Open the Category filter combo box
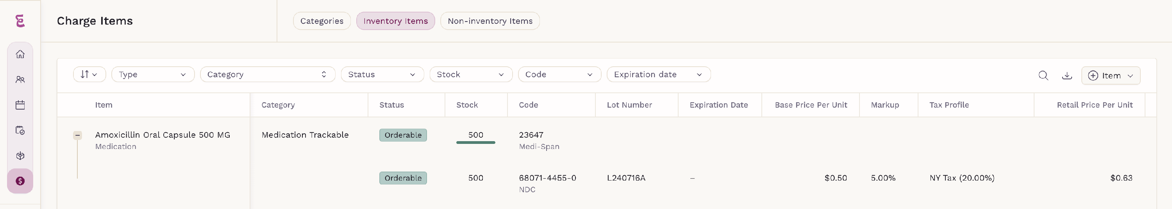Viewport: 1172px width, 209px height. [268, 74]
